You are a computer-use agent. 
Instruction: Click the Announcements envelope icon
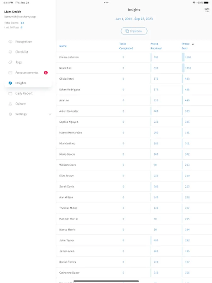tap(10, 73)
